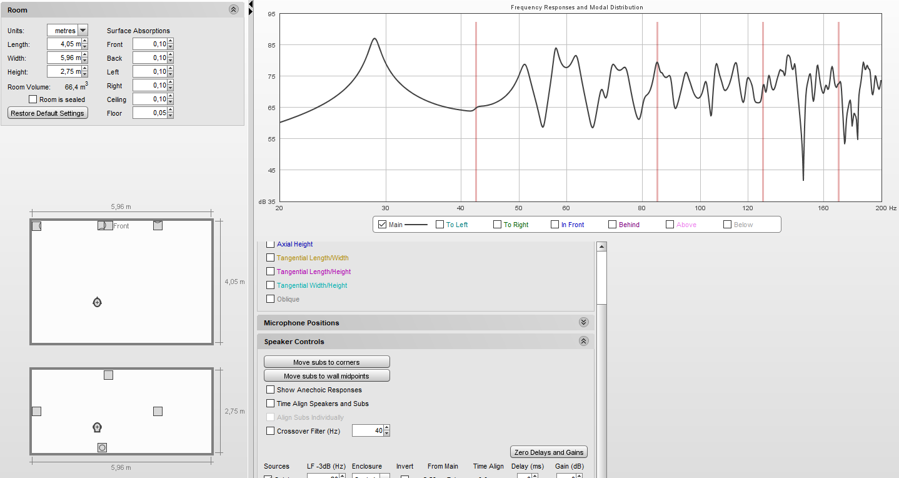
Task: Click listener head icon in elevation view
Action: [x=97, y=427]
